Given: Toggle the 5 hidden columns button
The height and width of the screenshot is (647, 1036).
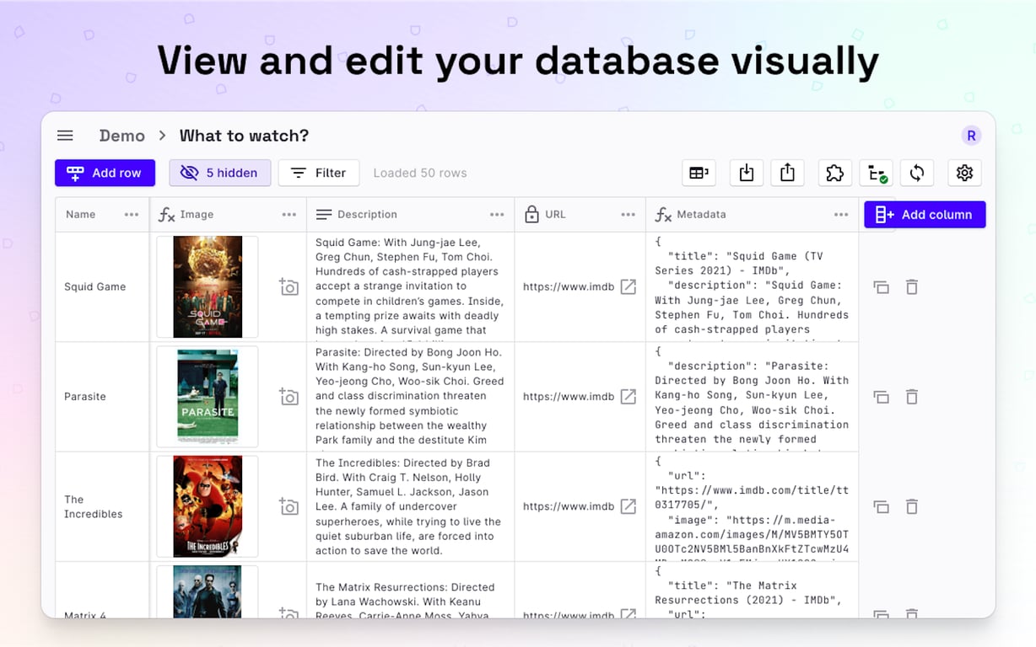Looking at the screenshot, I should click(x=219, y=173).
